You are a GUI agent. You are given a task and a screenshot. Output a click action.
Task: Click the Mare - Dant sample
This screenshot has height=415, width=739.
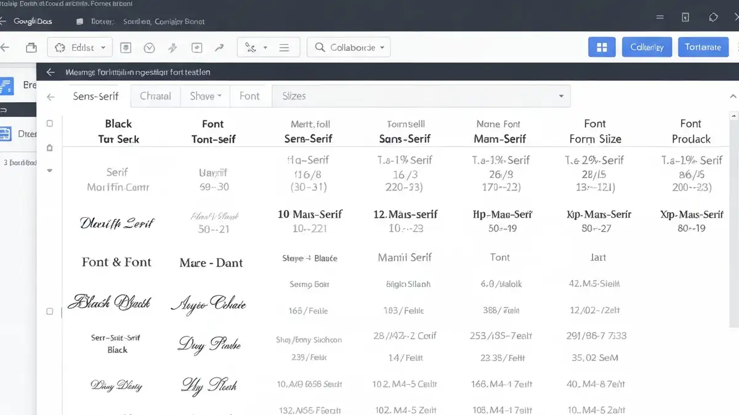[x=211, y=263]
